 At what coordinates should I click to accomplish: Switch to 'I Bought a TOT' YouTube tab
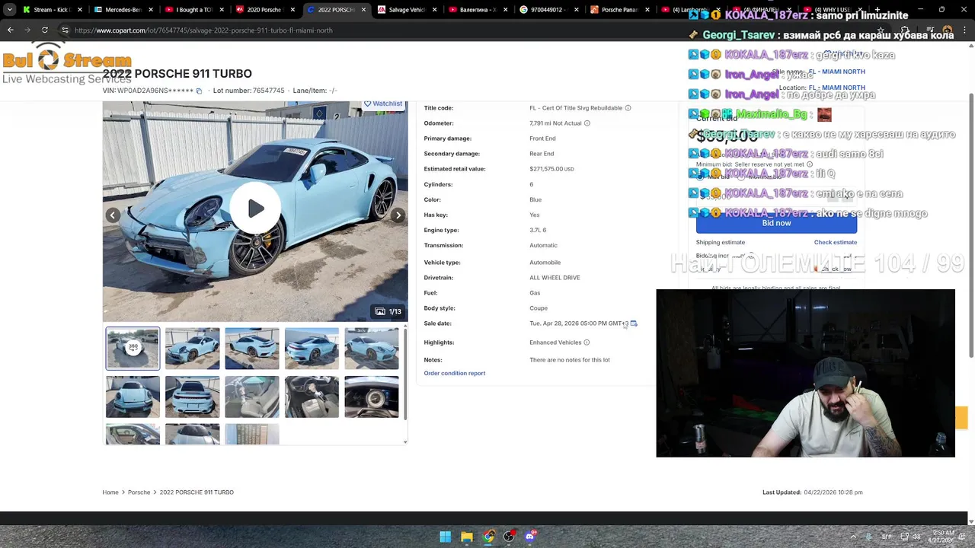(193, 10)
